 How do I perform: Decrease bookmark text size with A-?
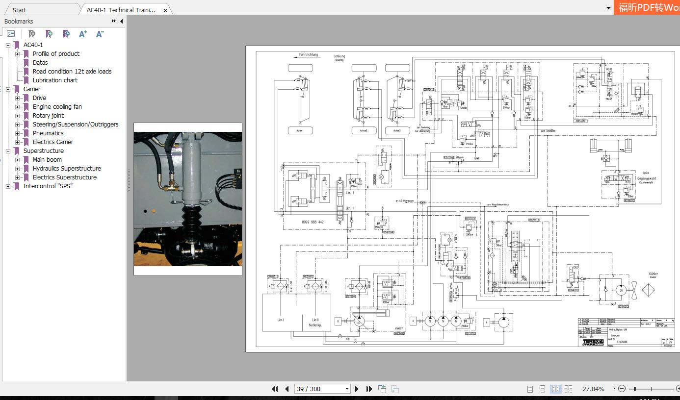(99, 33)
